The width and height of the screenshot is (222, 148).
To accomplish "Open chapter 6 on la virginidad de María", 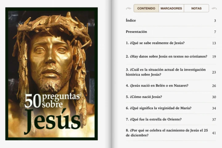I will (158, 108).
